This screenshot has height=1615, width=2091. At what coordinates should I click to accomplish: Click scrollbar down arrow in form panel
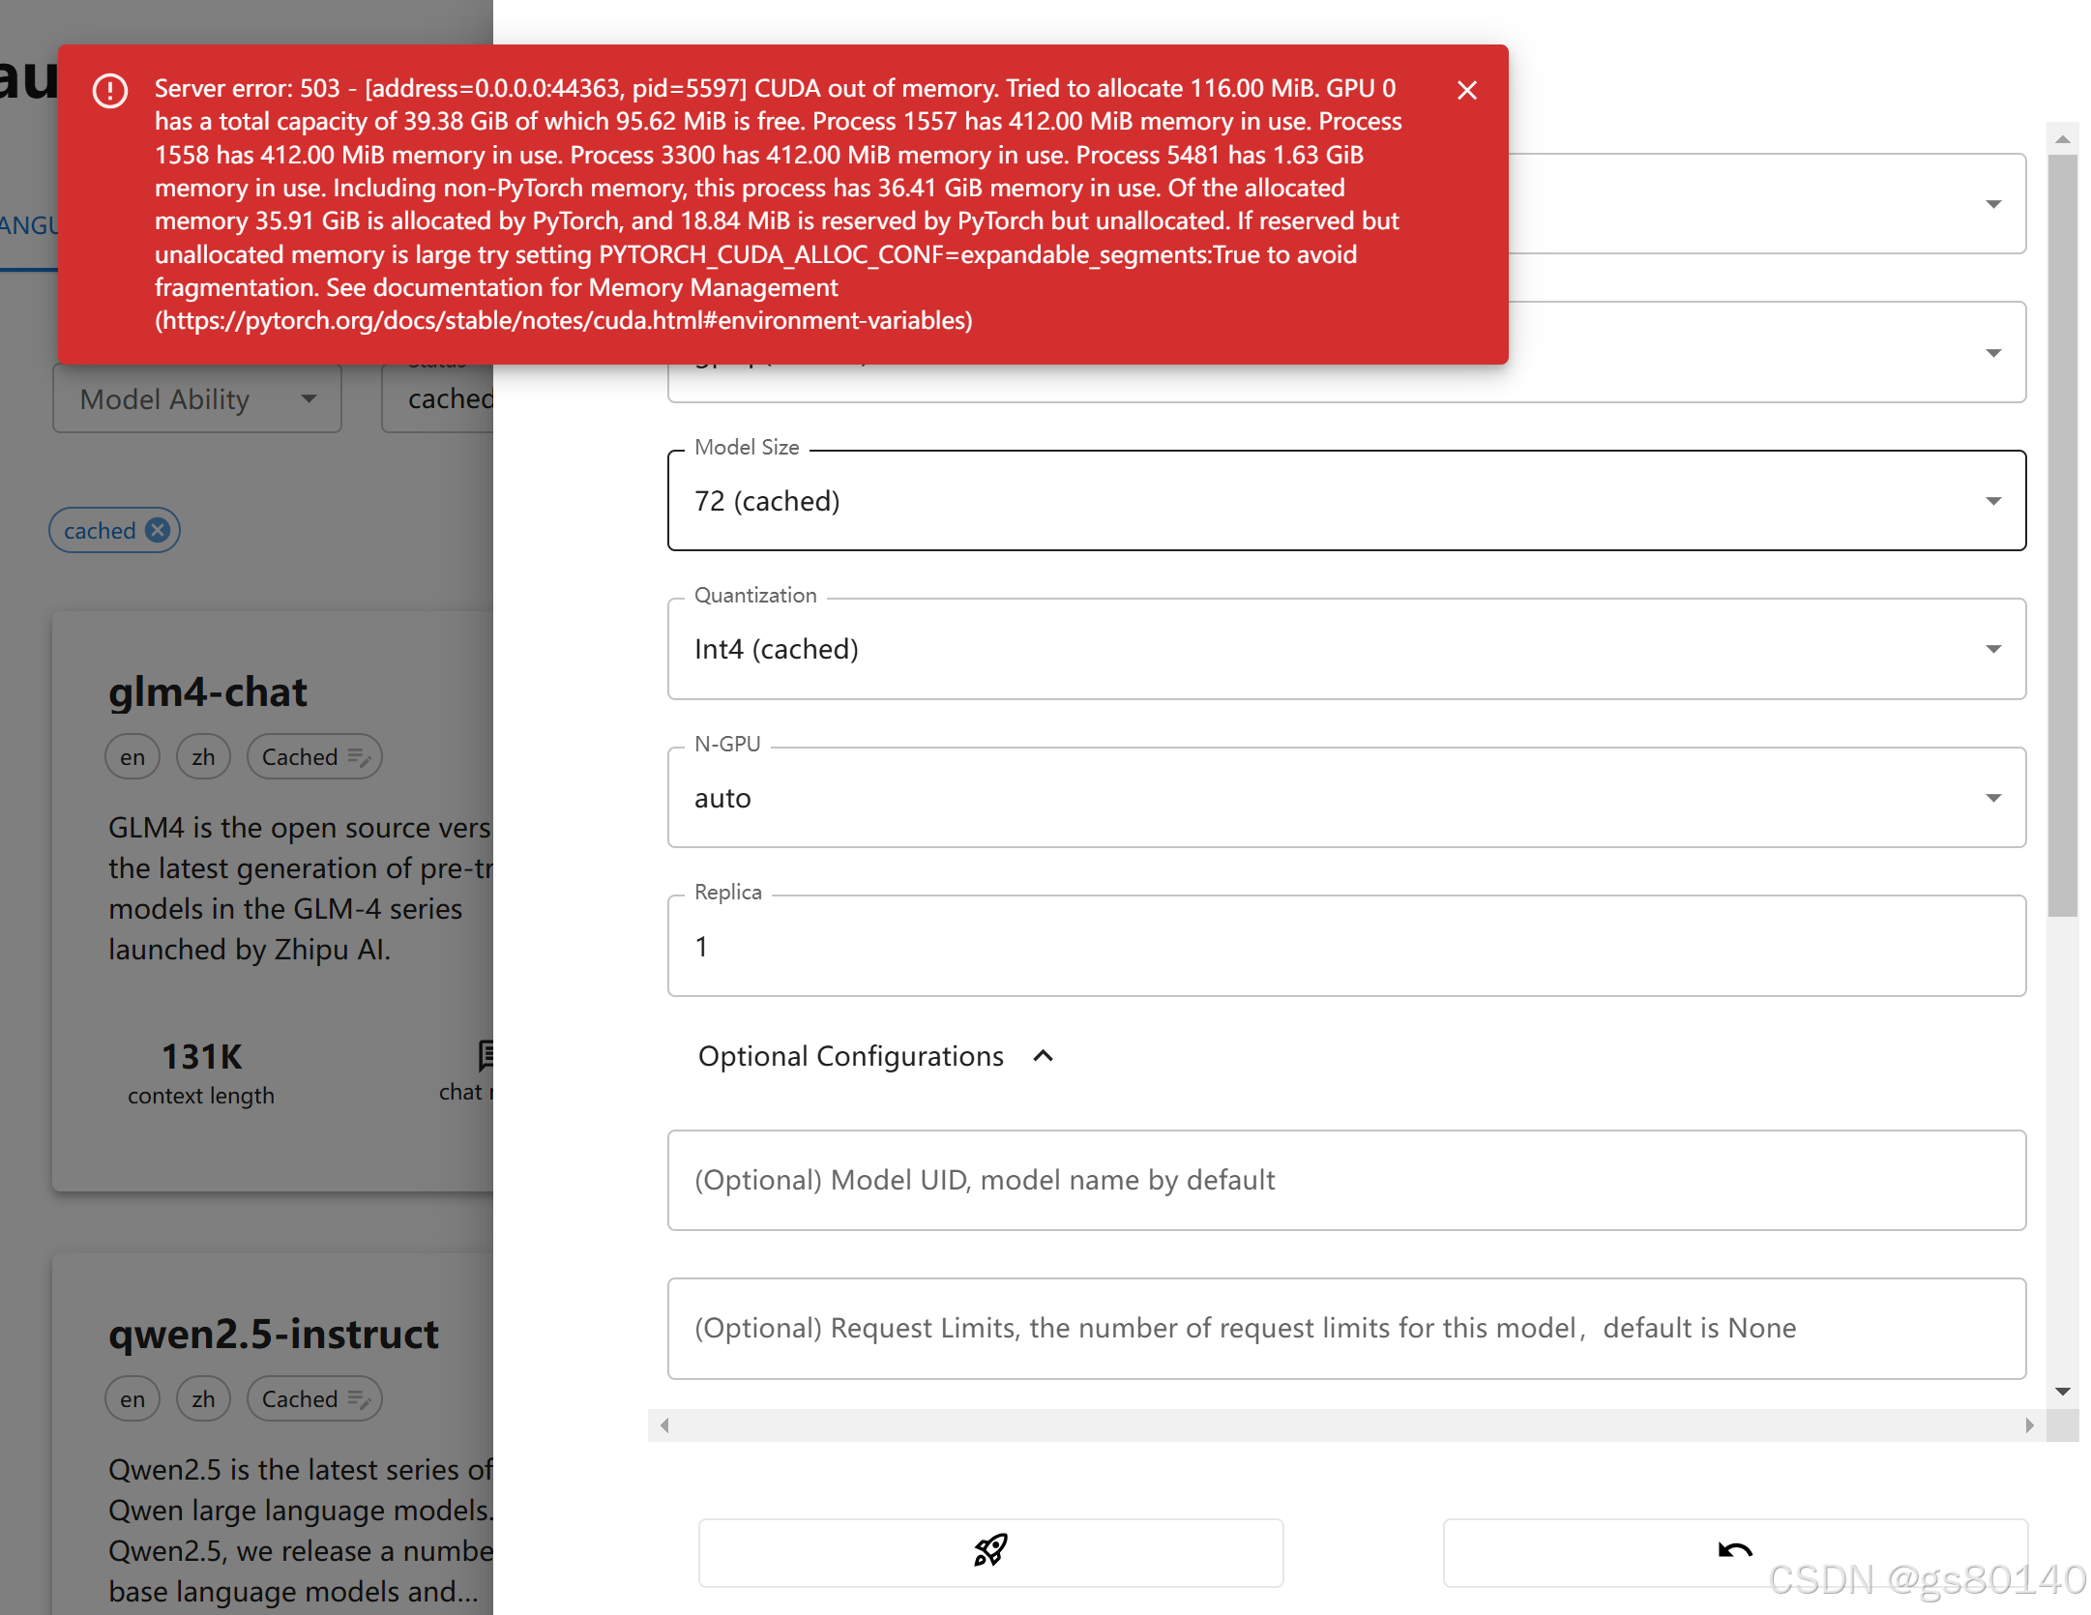(x=2062, y=1392)
